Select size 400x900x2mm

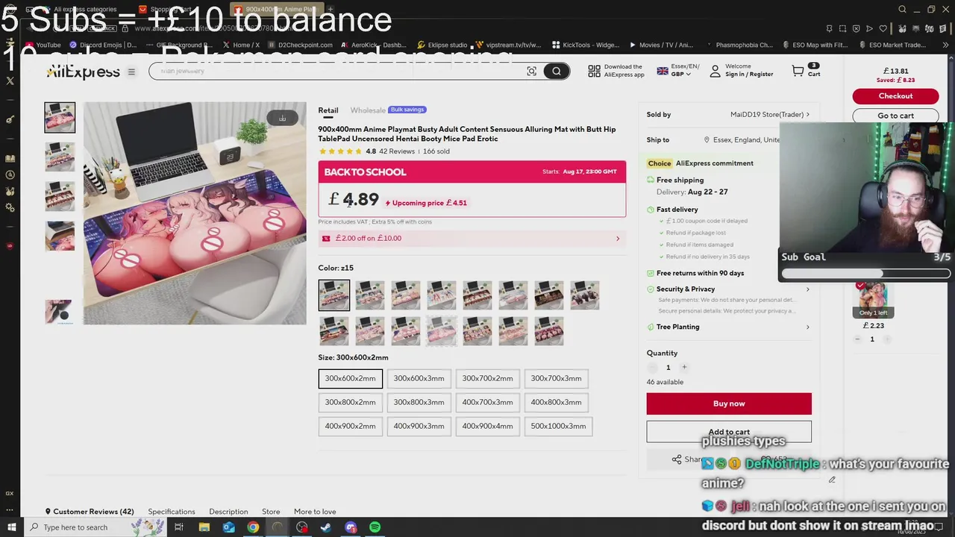[x=350, y=426]
